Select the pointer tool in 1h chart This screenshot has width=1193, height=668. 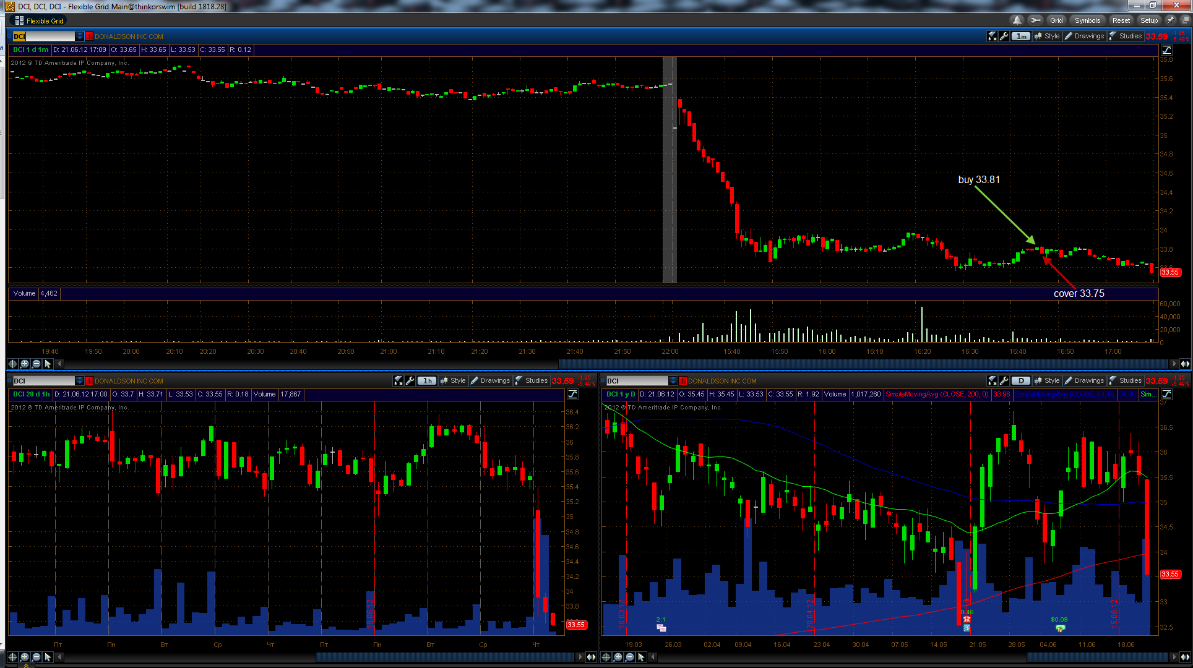pos(48,657)
